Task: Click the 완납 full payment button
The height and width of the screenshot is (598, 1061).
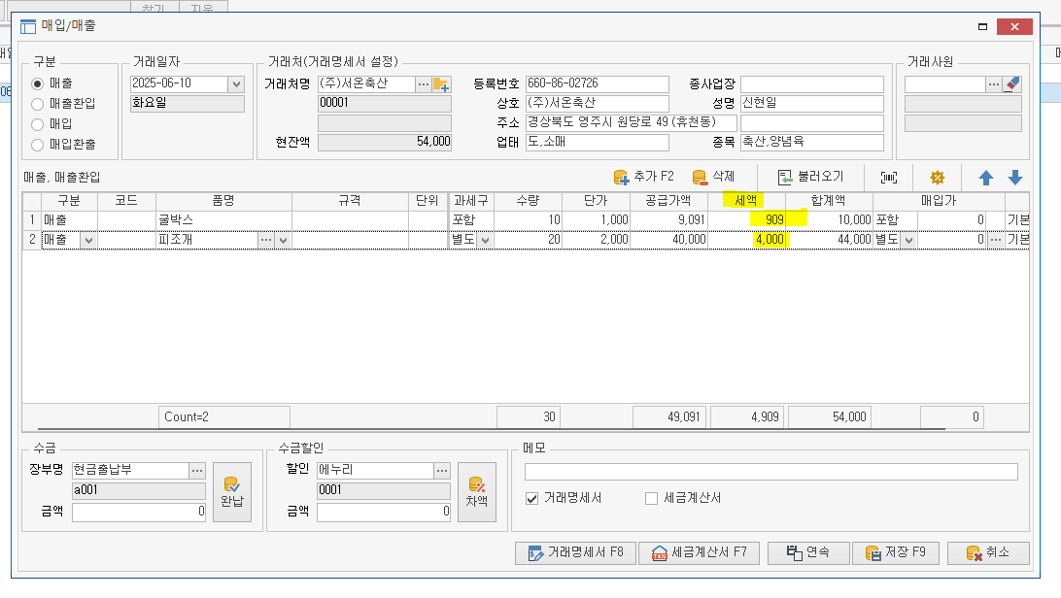Action: point(231,492)
